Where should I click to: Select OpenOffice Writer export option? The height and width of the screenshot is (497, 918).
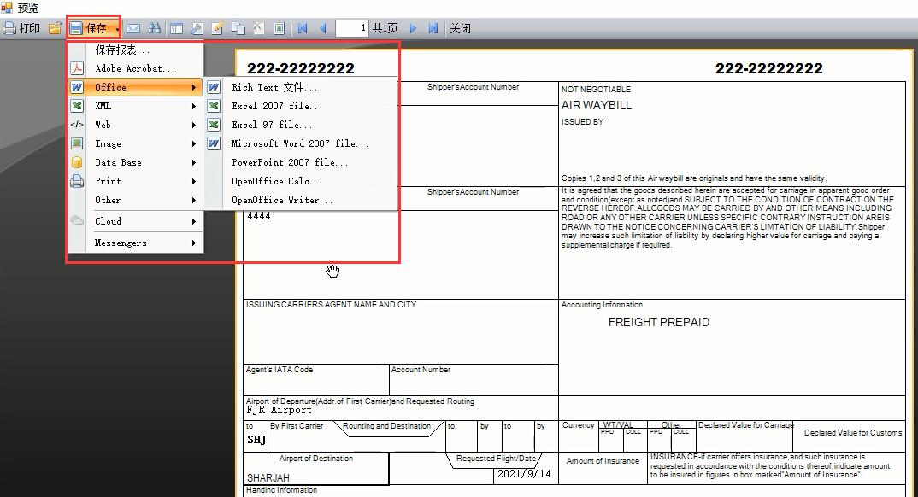pos(282,200)
